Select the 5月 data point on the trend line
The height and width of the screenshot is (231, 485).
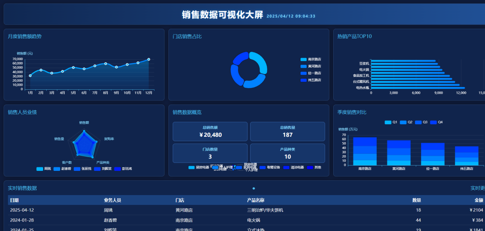(x=73, y=67)
